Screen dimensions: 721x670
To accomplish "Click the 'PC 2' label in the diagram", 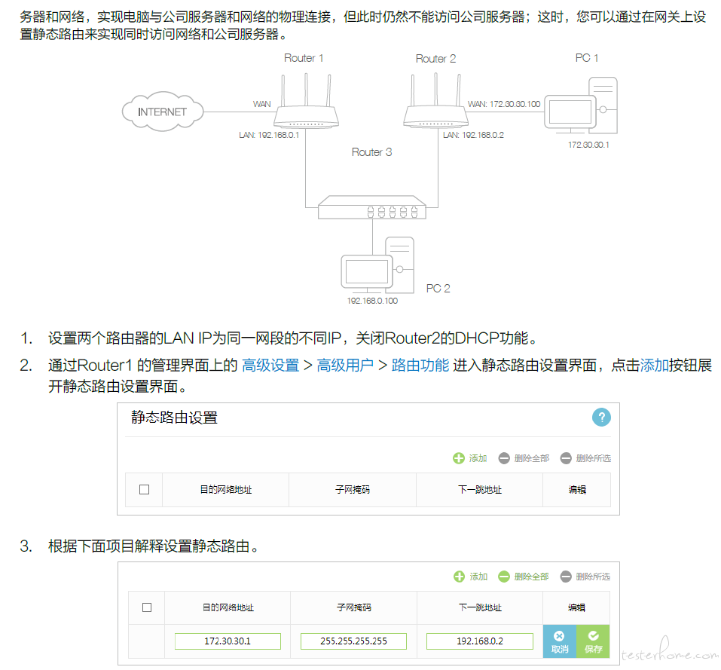I will click(438, 289).
